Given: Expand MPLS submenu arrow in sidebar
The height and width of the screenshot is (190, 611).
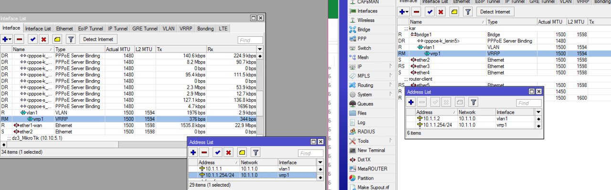Looking at the screenshot, I should tap(390, 76).
